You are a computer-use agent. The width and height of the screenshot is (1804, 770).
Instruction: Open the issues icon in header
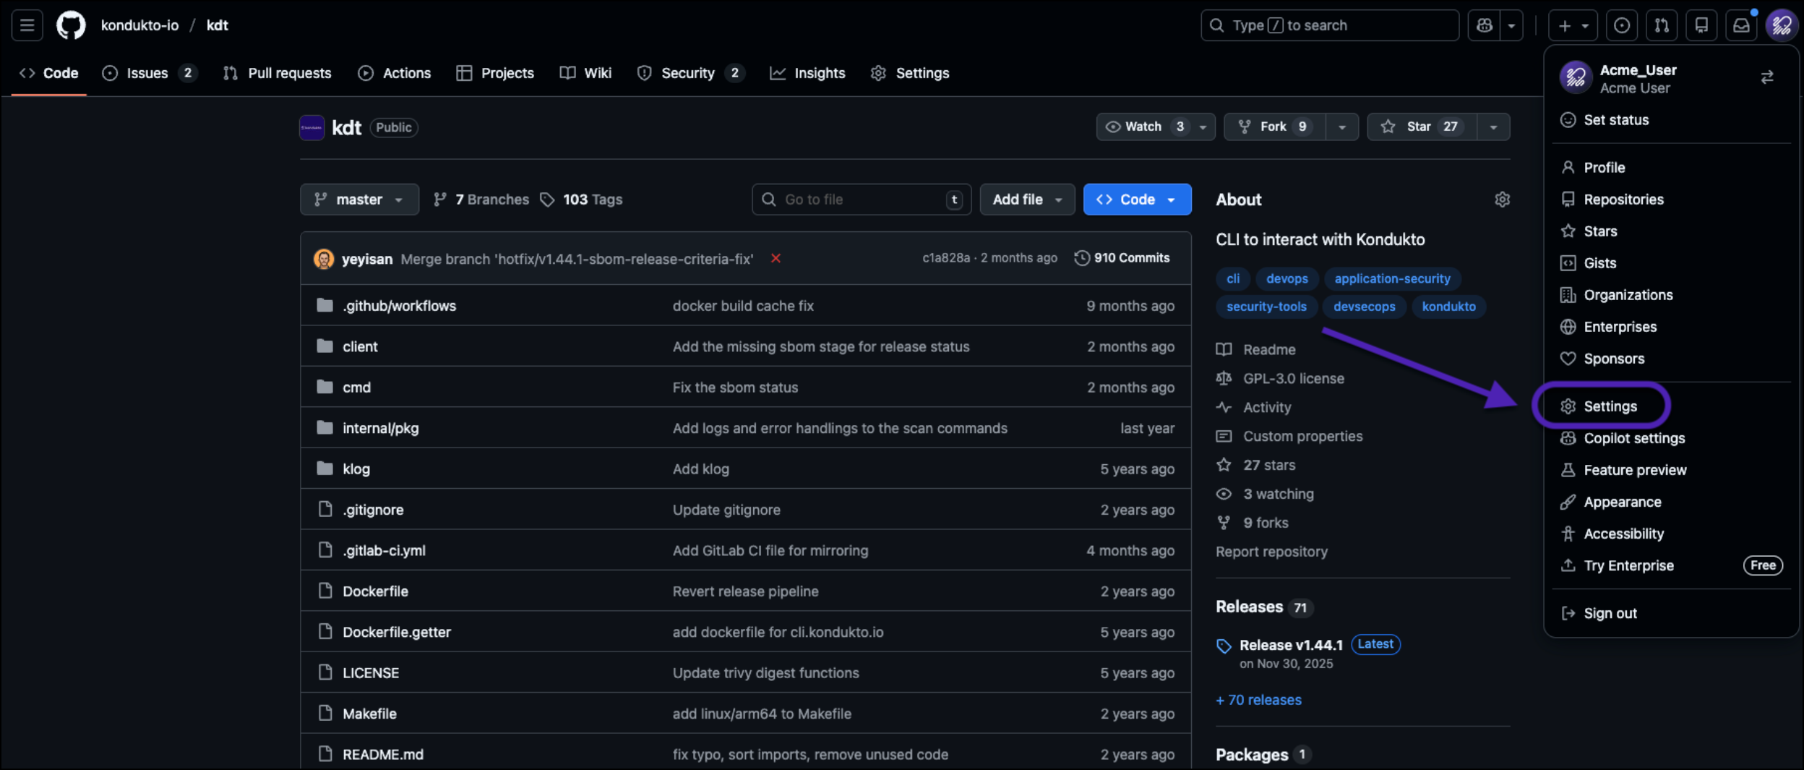point(1622,25)
